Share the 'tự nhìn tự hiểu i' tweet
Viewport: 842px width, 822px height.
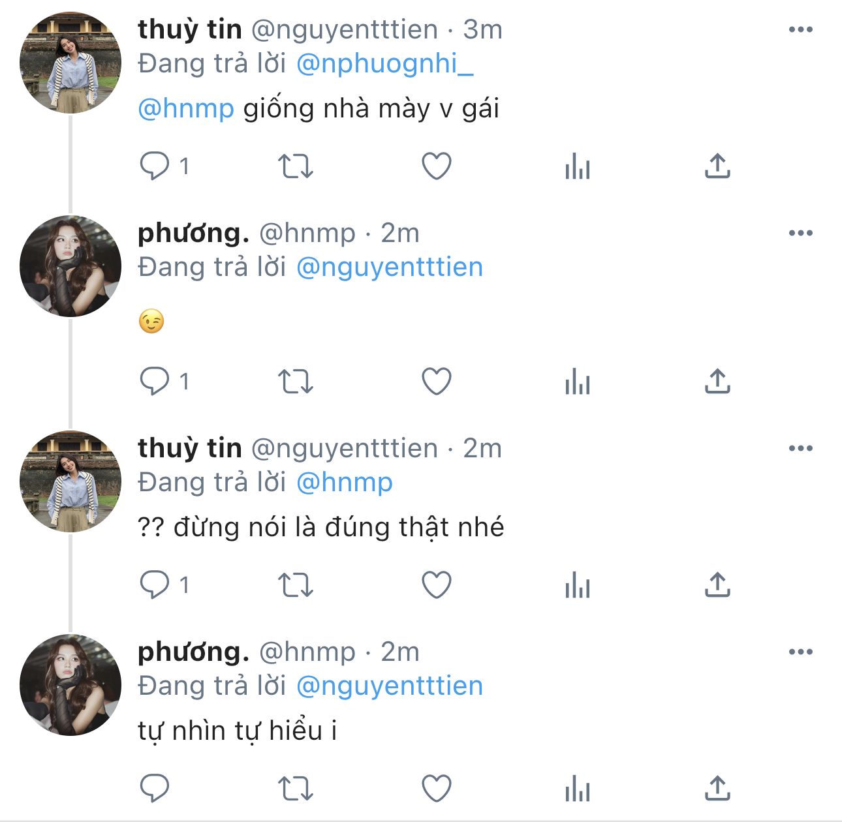pyautogui.click(x=717, y=788)
